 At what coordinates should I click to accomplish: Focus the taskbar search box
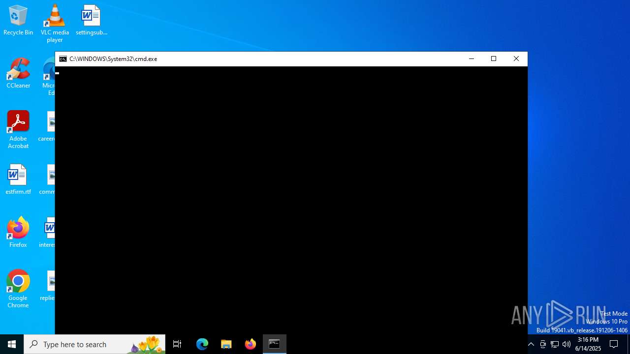[94, 344]
